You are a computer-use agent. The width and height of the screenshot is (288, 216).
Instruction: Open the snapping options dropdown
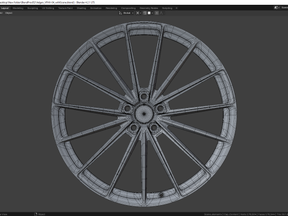pyautogui.click(x=150, y=13)
